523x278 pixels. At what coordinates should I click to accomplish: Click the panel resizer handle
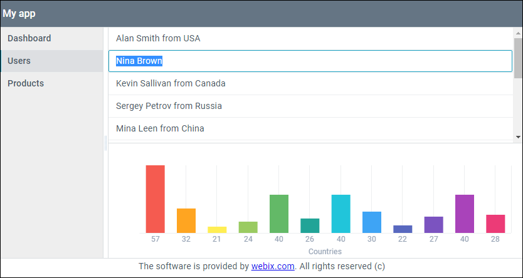pos(105,146)
